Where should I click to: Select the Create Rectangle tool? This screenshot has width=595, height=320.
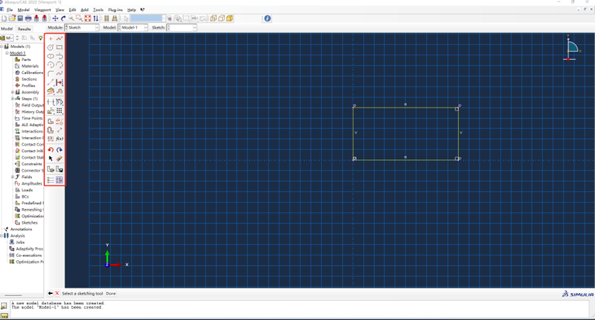[60, 47]
